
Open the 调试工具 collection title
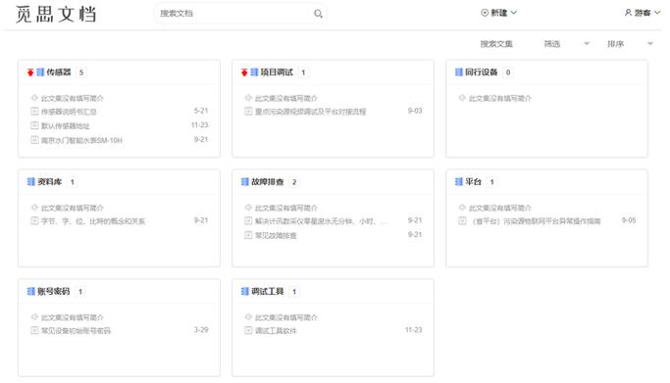(268, 292)
